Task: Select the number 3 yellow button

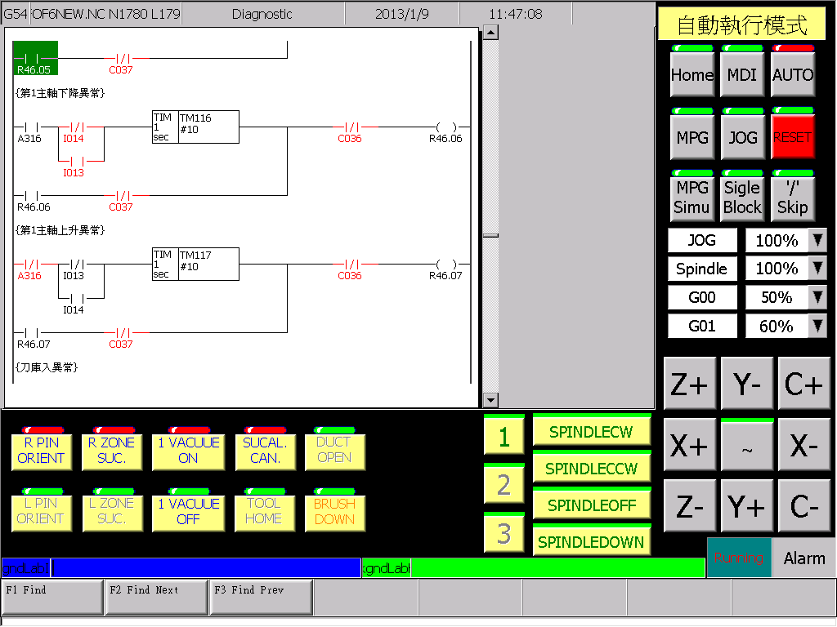Action: coord(504,532)
